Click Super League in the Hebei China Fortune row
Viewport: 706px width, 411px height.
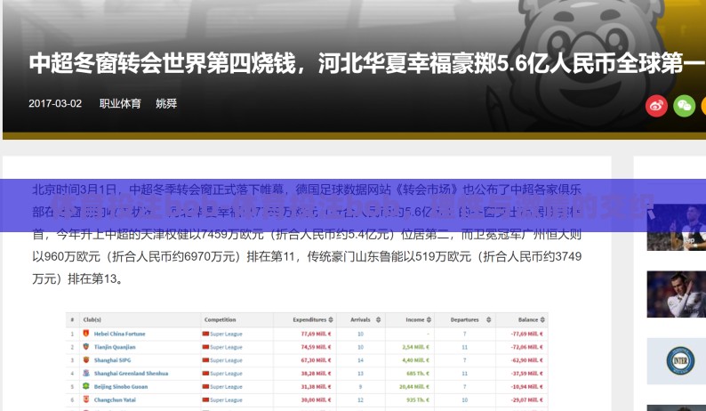click(x=226, y=334)
